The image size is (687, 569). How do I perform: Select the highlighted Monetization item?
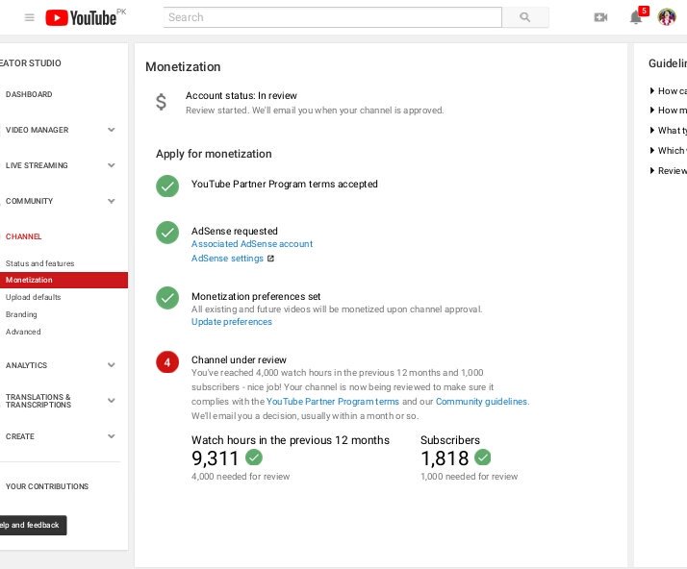click(64, 280)
